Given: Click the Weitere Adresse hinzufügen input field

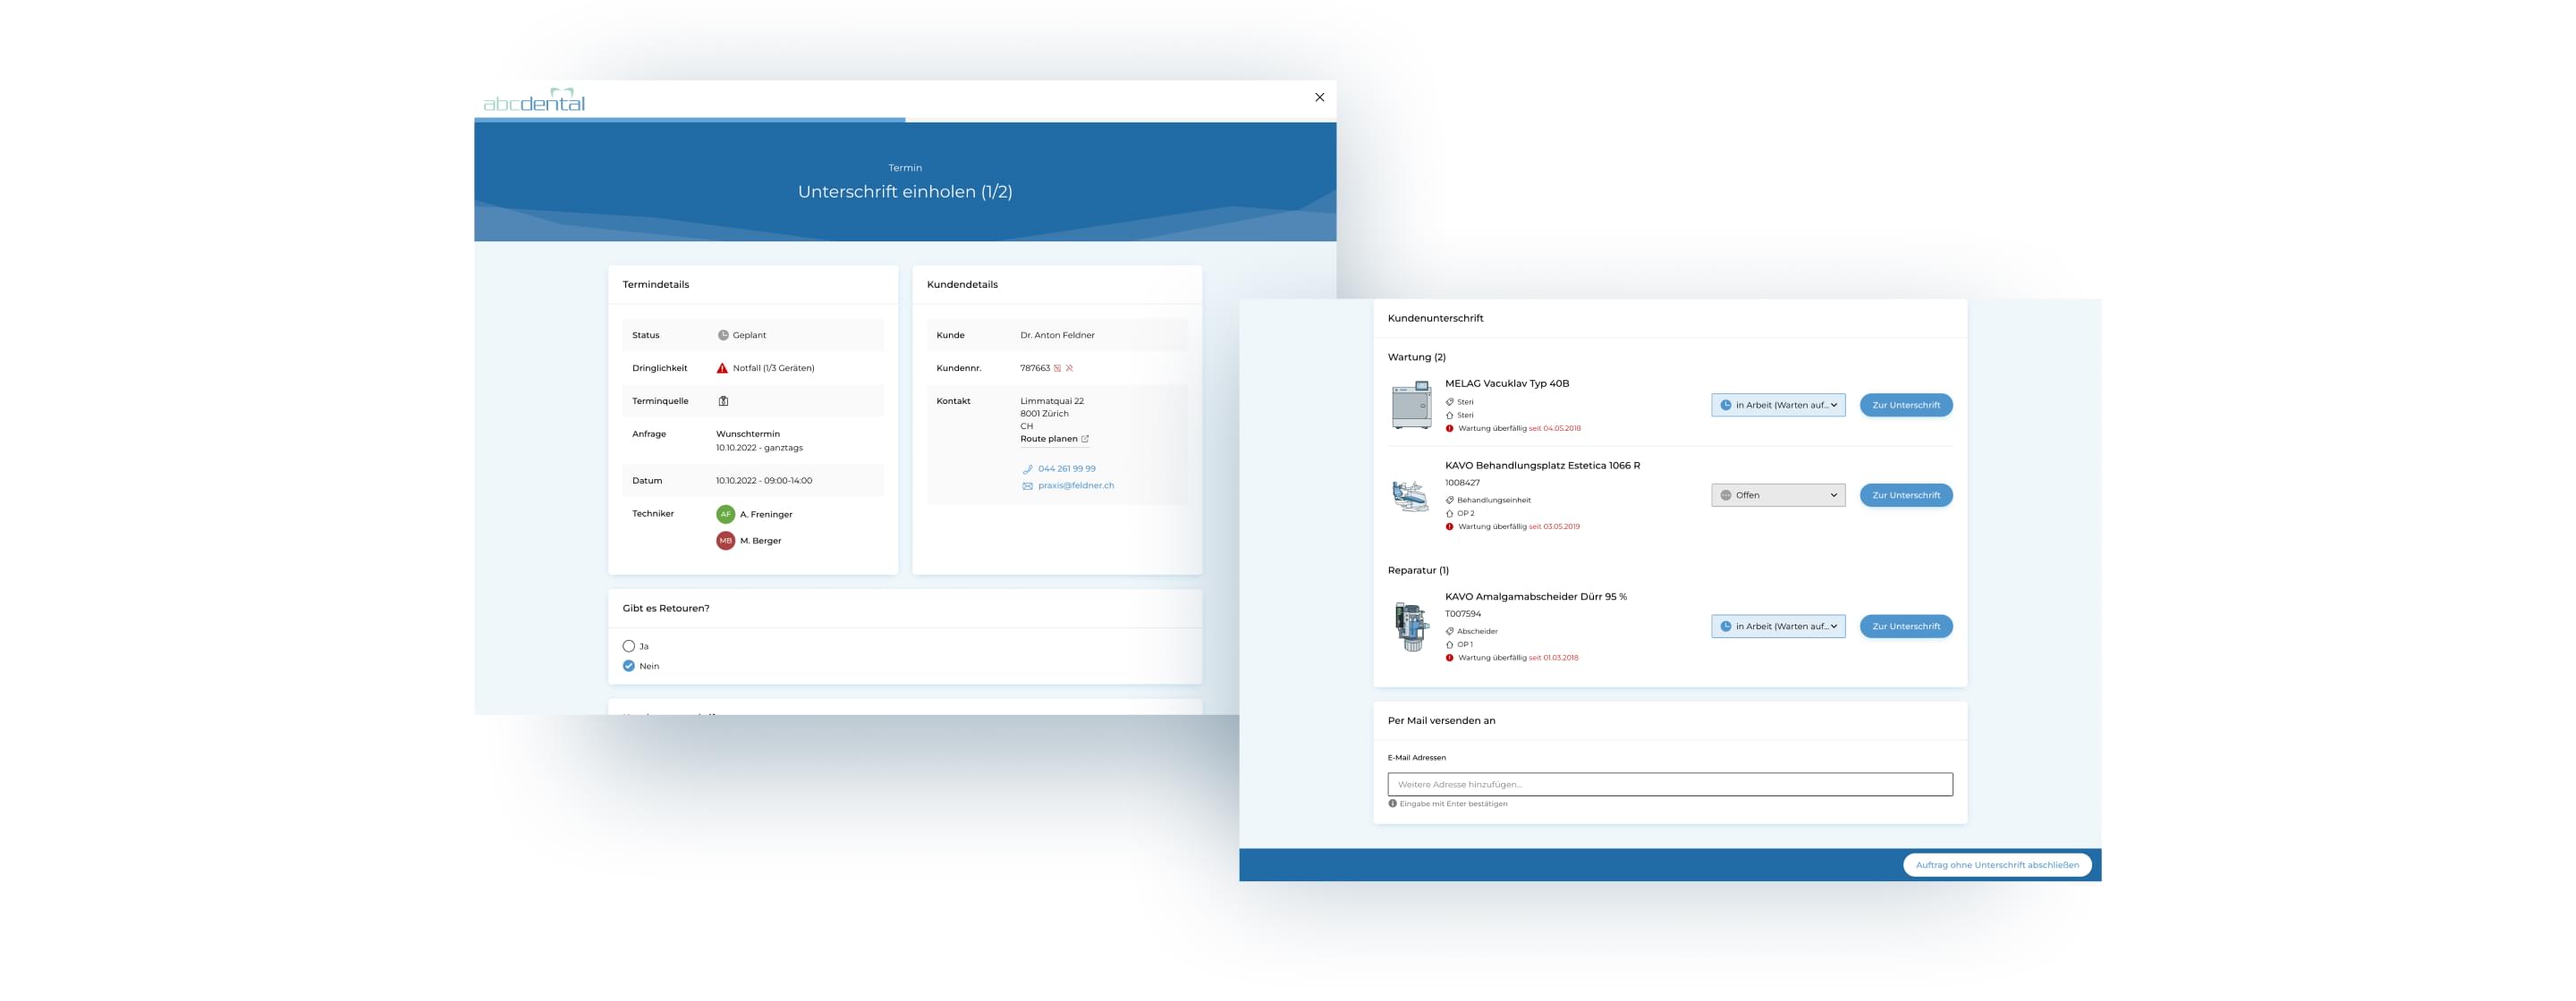Looking at the screenshot, I should pos(1669,784).
